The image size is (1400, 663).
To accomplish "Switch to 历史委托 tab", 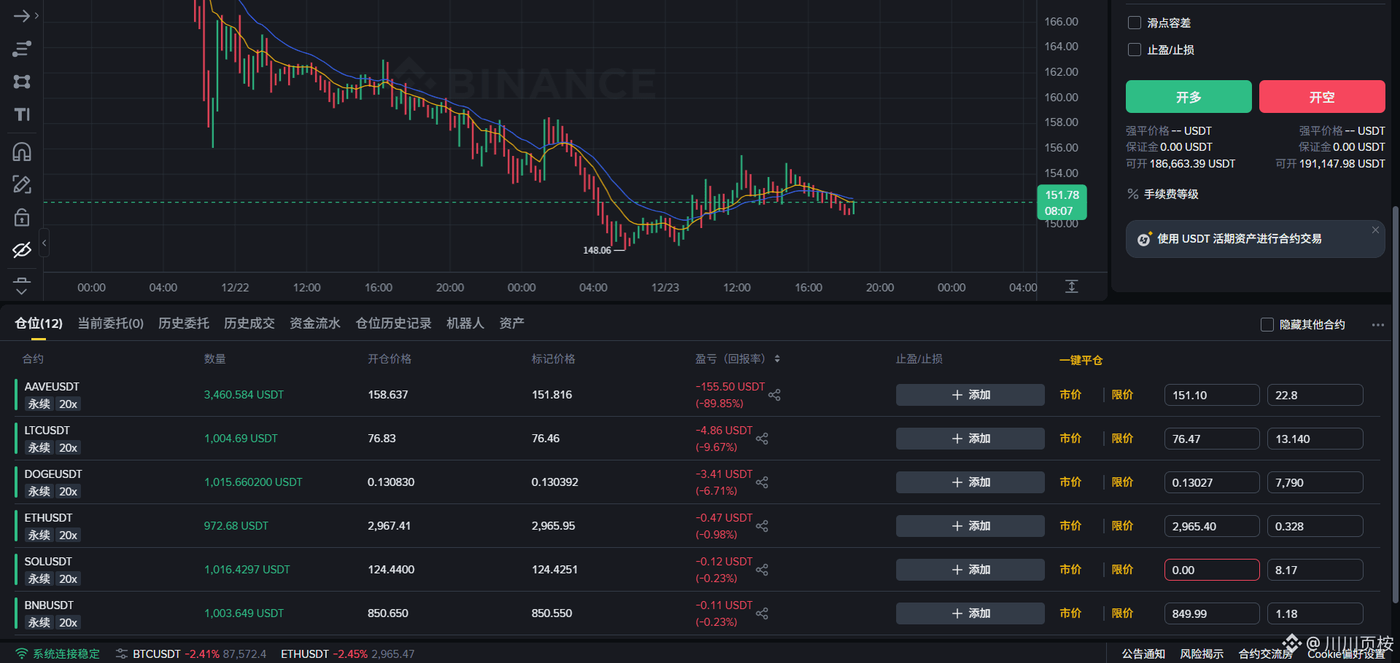I will [184, 323].
